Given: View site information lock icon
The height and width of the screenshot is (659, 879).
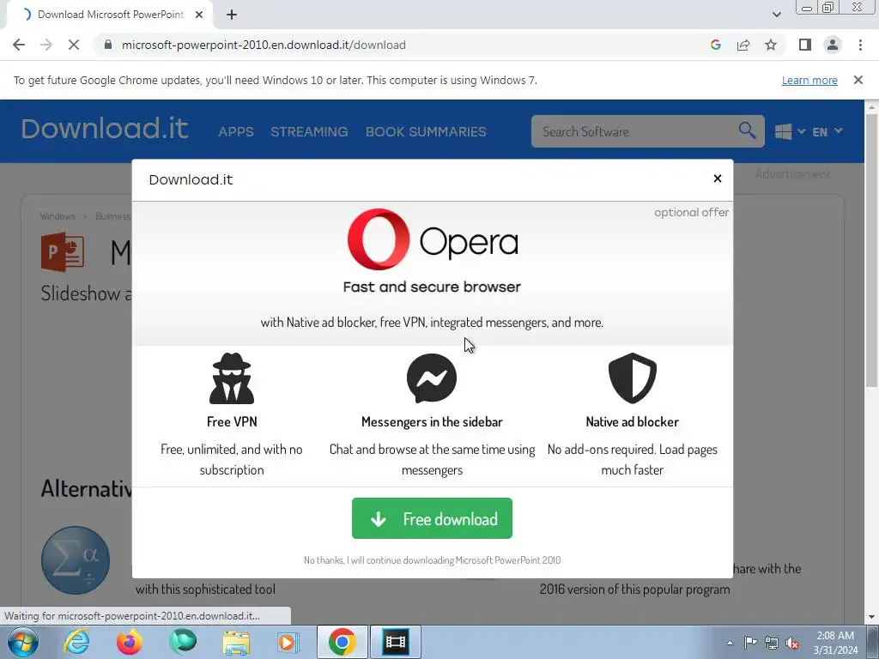Looking at the screenshot, I should (x=108, y=45).
